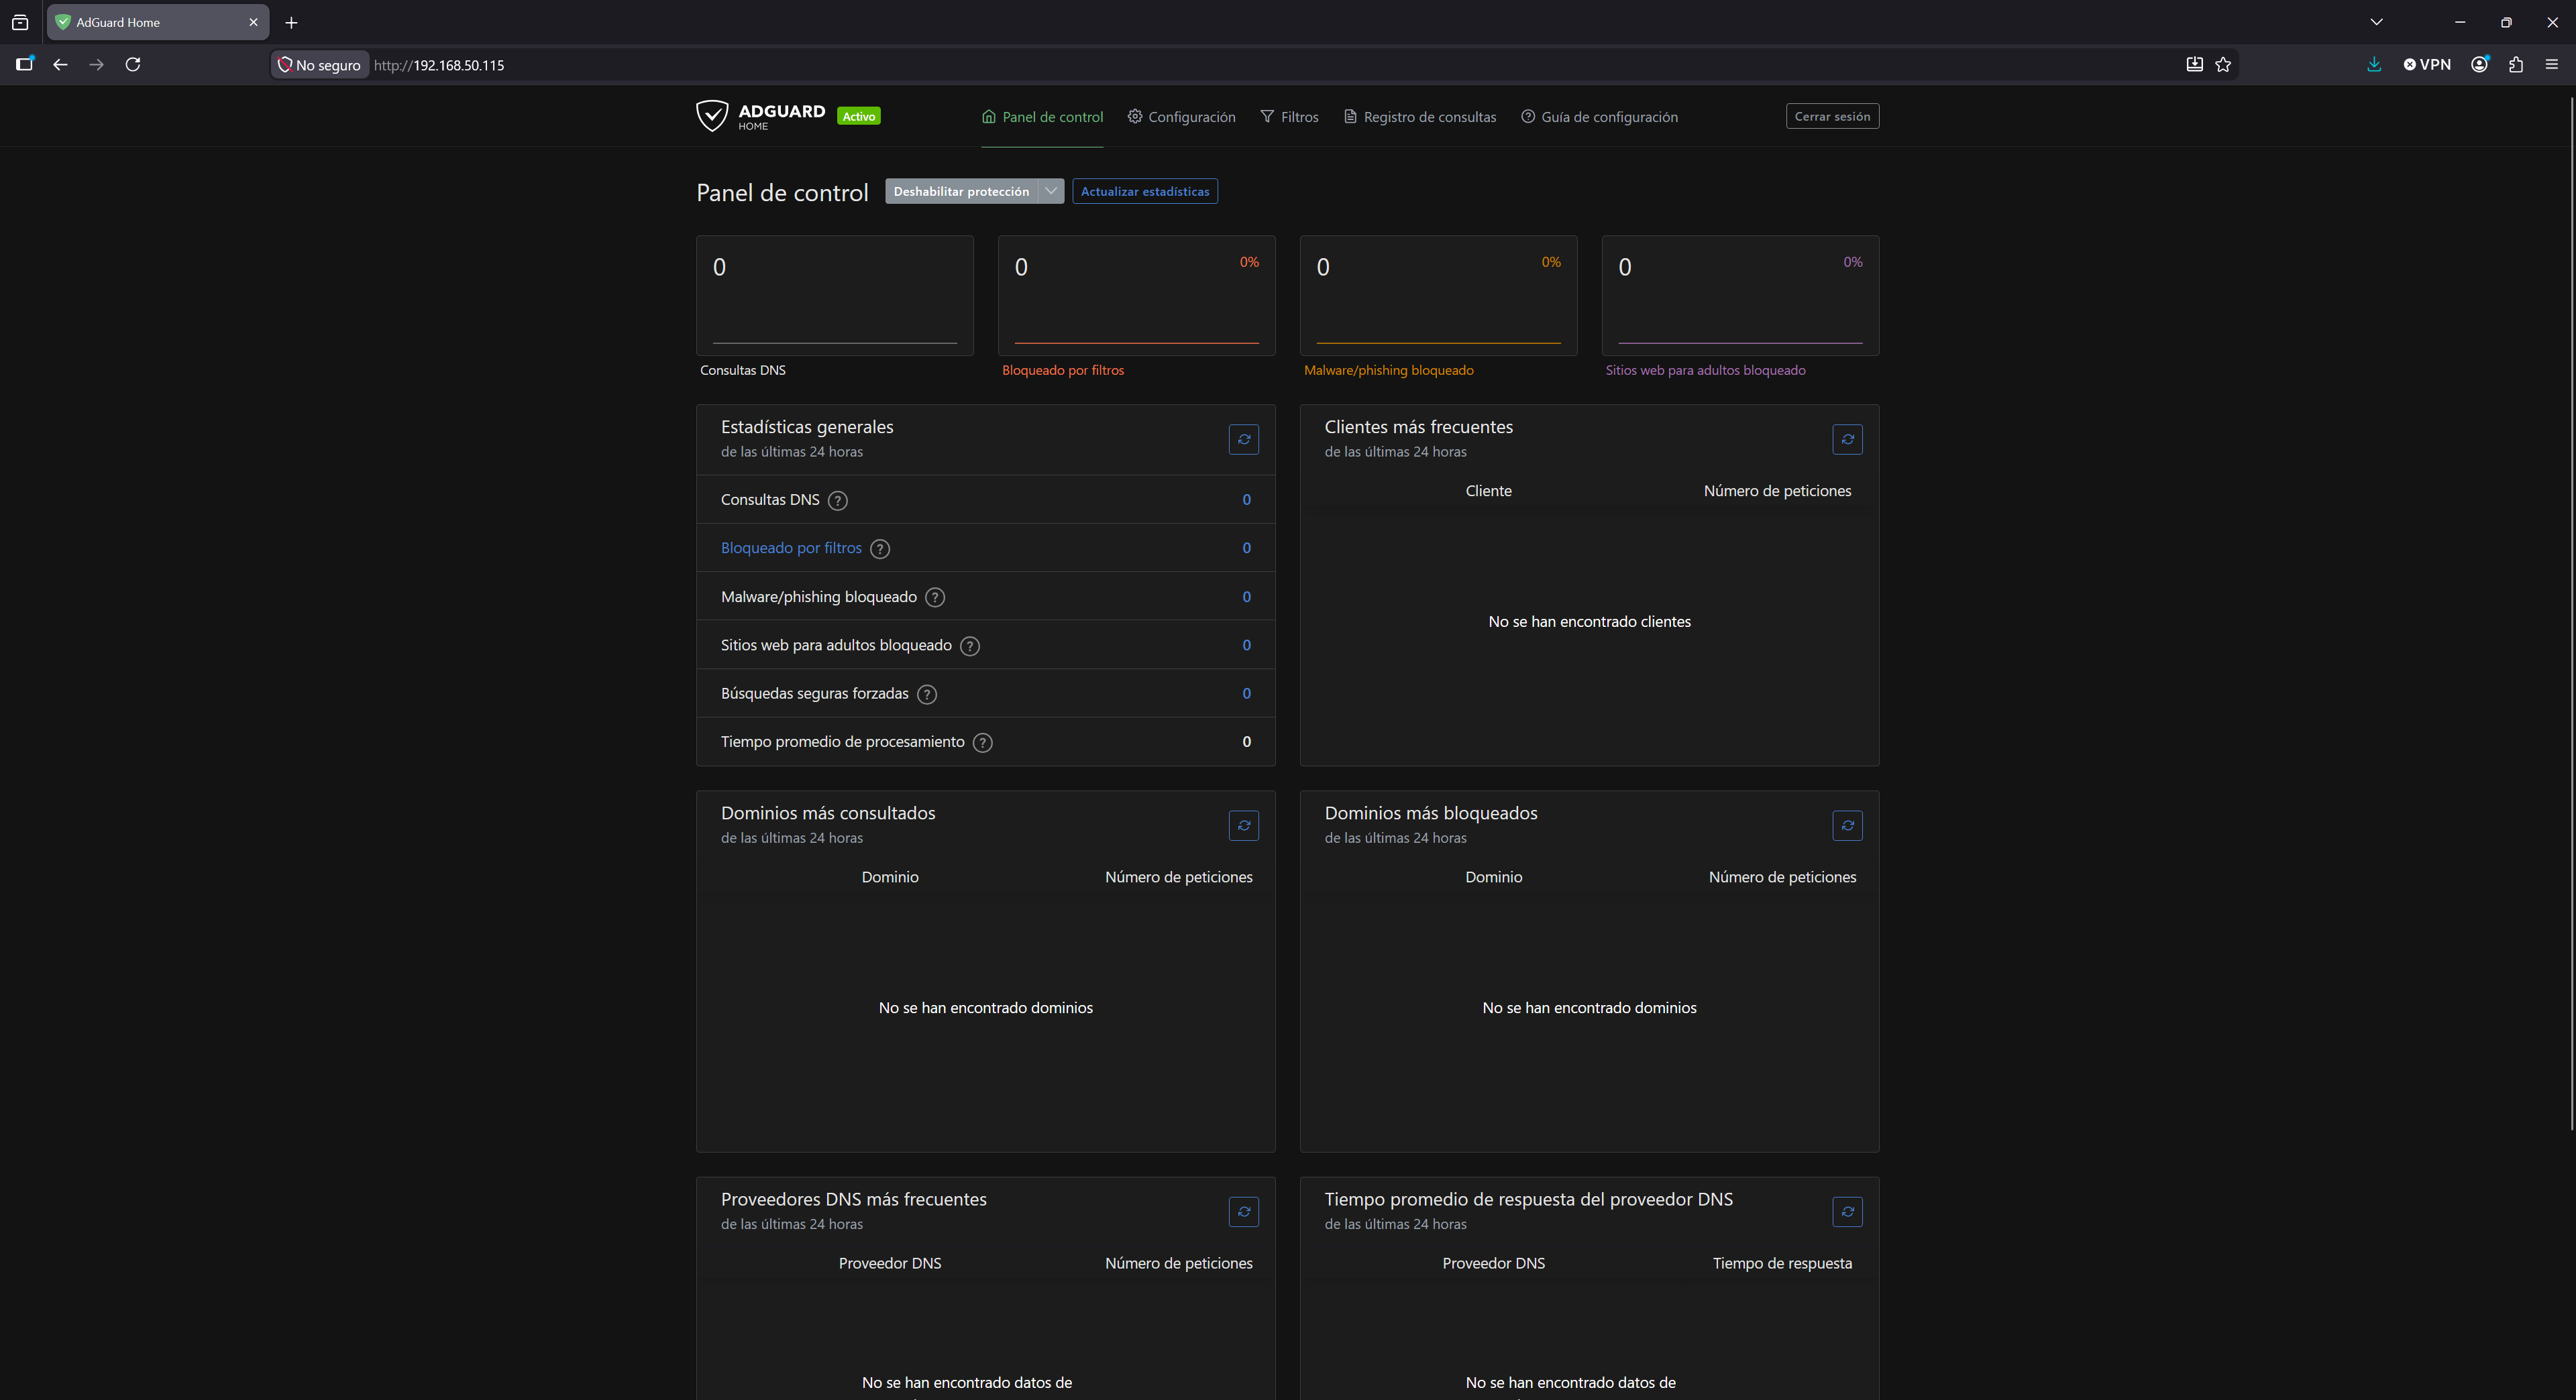Open Guía de configuración tab
Viewport: 2576px width, 1400px height.
[1599, 117]
